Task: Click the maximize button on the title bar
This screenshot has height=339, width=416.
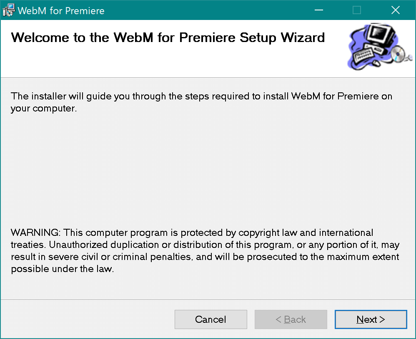Action: tap(356, 10)
